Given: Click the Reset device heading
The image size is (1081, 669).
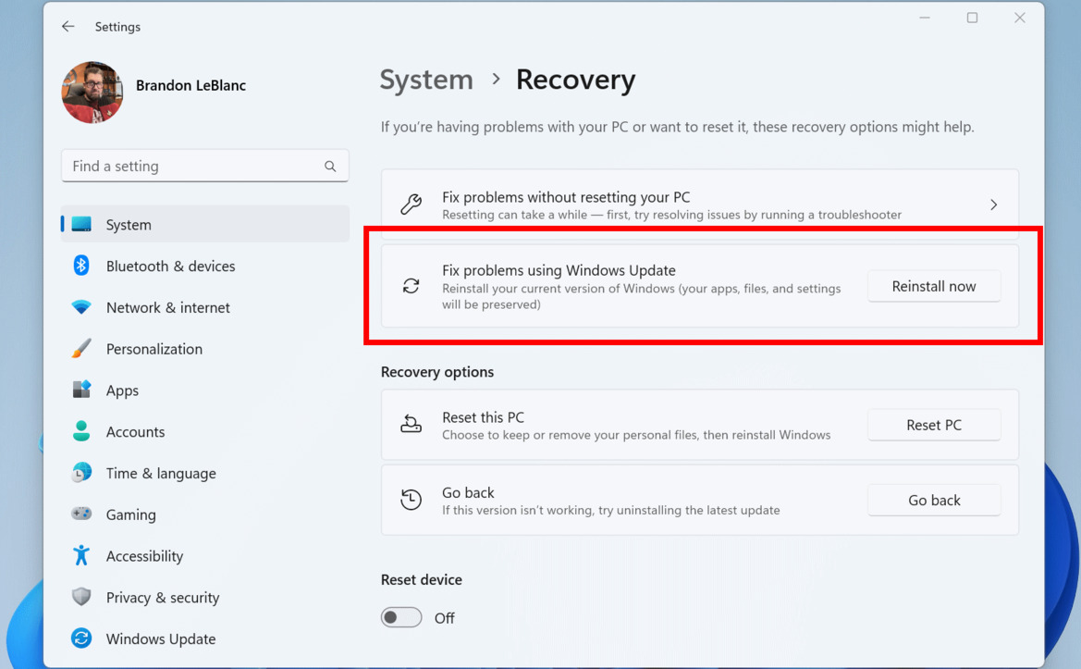Looking at the screenshot, I should click(x=422, y=579).
